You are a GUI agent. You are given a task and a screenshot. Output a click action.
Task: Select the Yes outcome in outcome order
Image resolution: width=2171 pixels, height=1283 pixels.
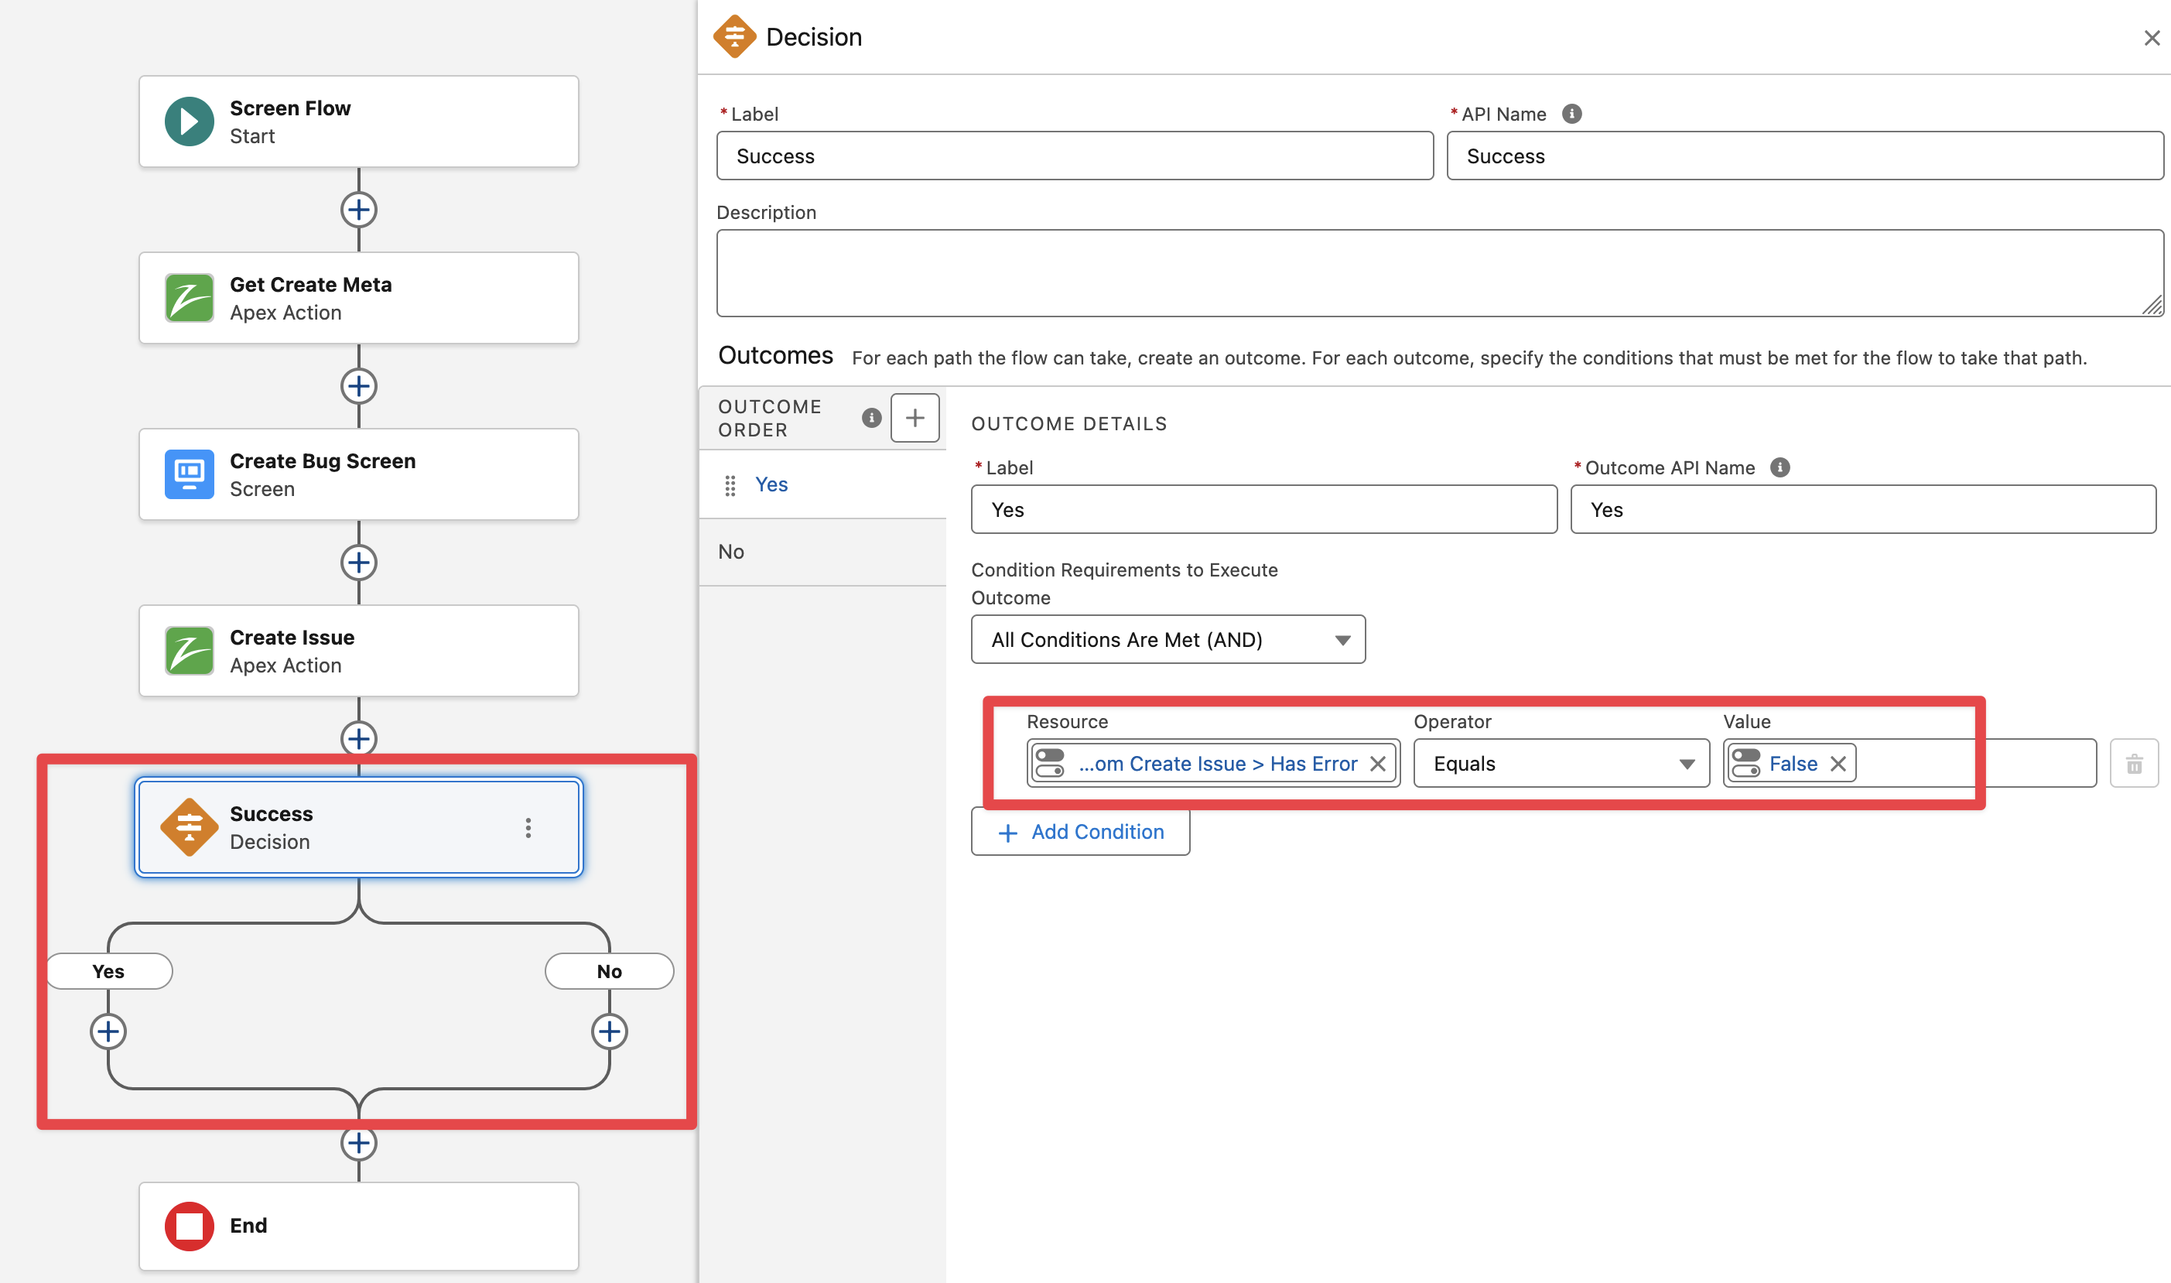pos(771,485)
